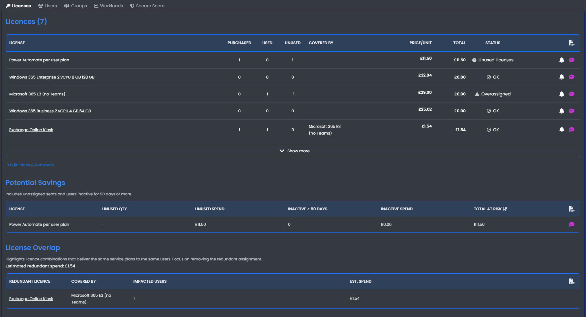The width and height of the screenshot is (586, 317).
Task: Click the Licences (7) heading
Action: pyautogui.click(x=26, y=21)
